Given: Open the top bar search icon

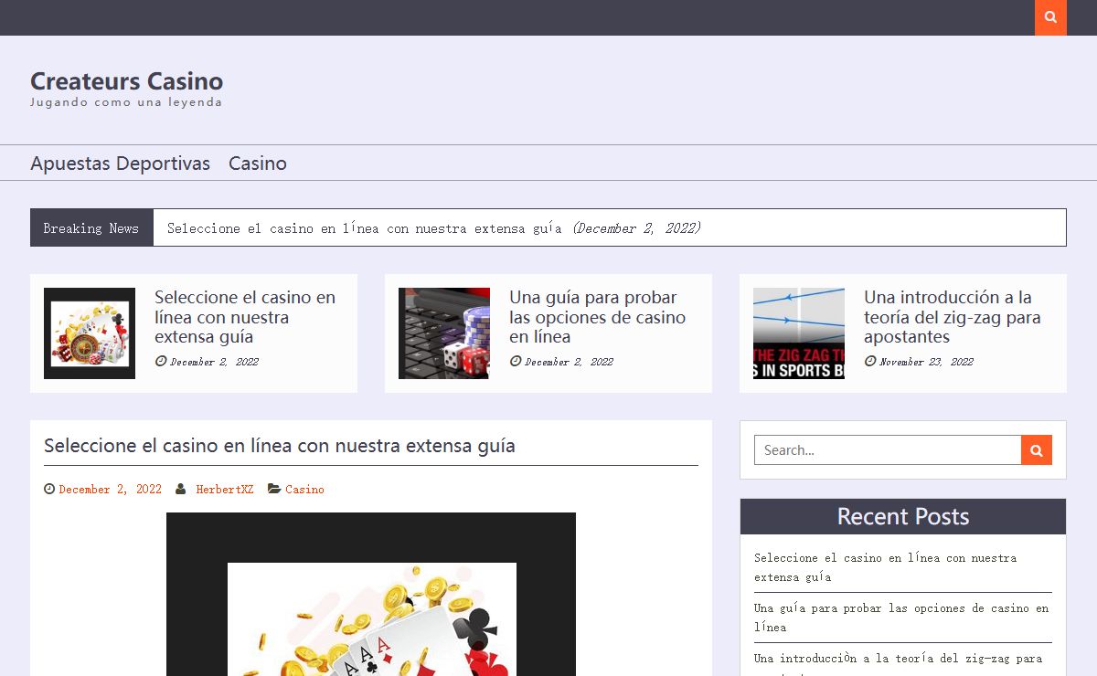Looking at the screenshot, I should pyautogui.click(x=1050, y=17).
